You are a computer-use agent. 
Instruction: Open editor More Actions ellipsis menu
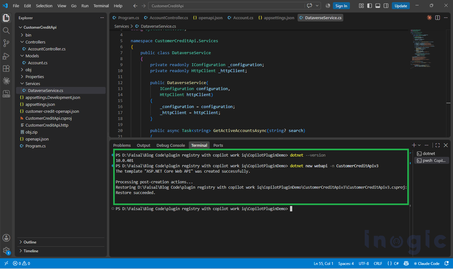[446, 18]
